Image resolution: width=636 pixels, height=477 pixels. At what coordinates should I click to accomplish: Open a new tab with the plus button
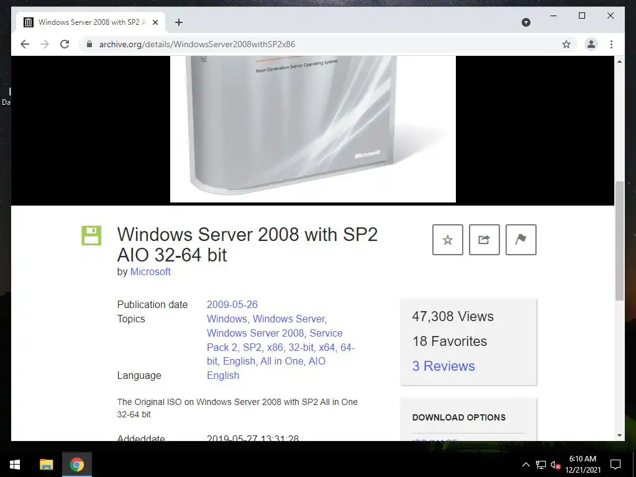click(x=179, y=22)
